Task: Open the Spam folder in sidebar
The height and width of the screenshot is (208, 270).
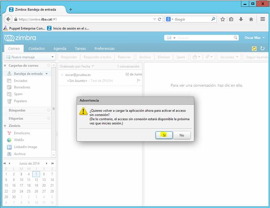Action: point(18,94)
